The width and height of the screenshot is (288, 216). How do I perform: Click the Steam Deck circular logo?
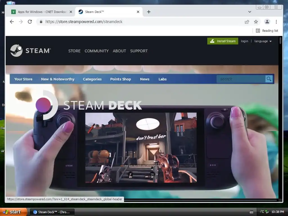[x=47, y=105]
